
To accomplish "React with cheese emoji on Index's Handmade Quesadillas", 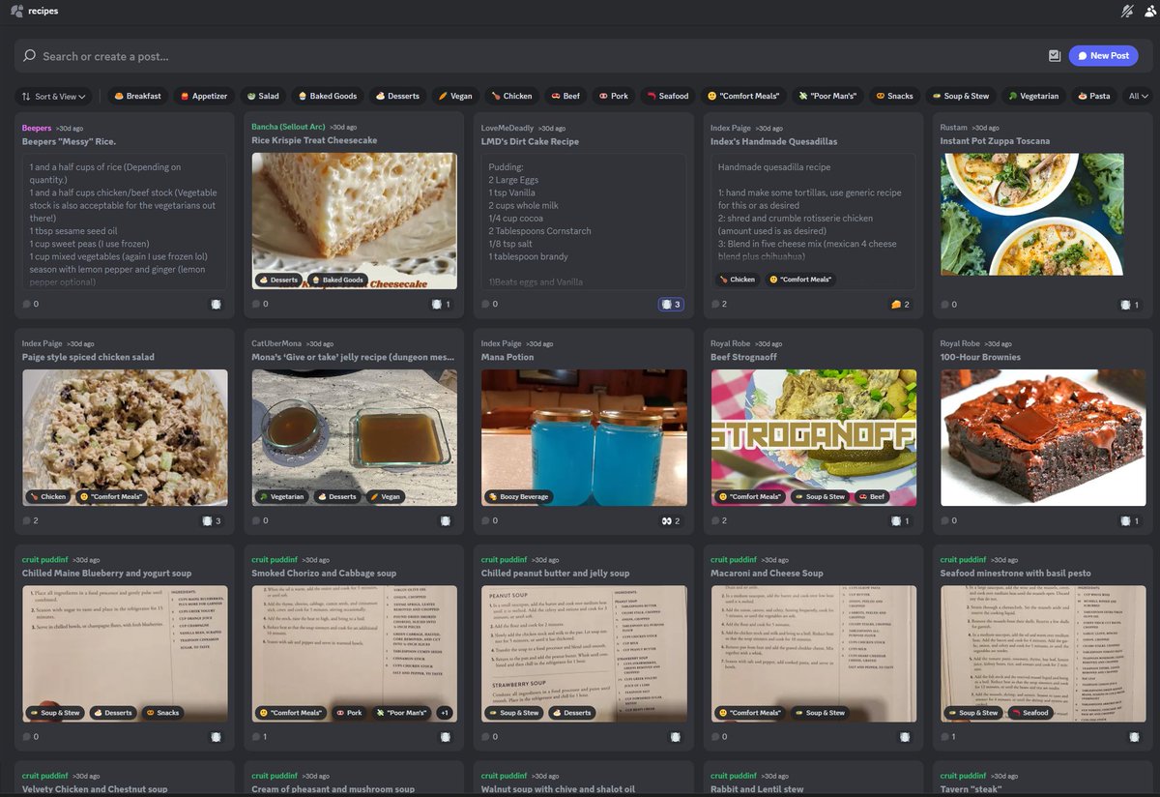I will (901, 304).
